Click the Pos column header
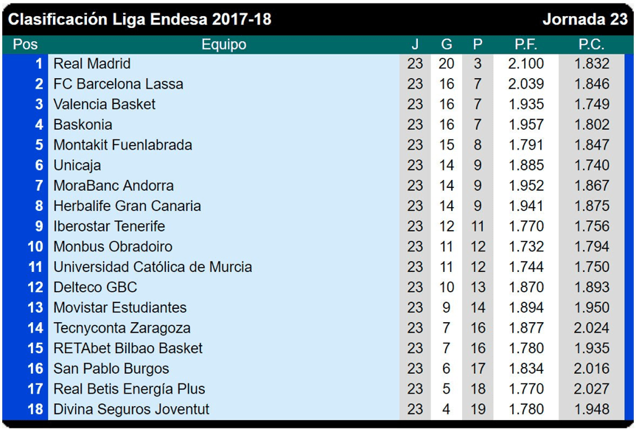 point(25,45)
